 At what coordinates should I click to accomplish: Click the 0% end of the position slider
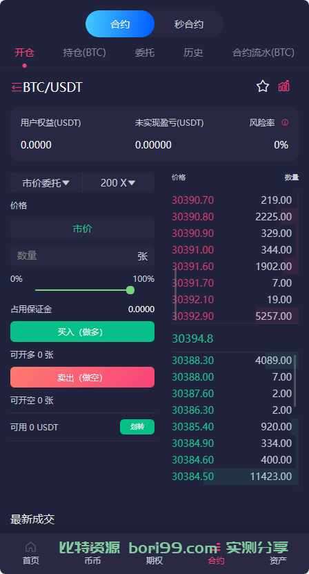coord(17,279)
